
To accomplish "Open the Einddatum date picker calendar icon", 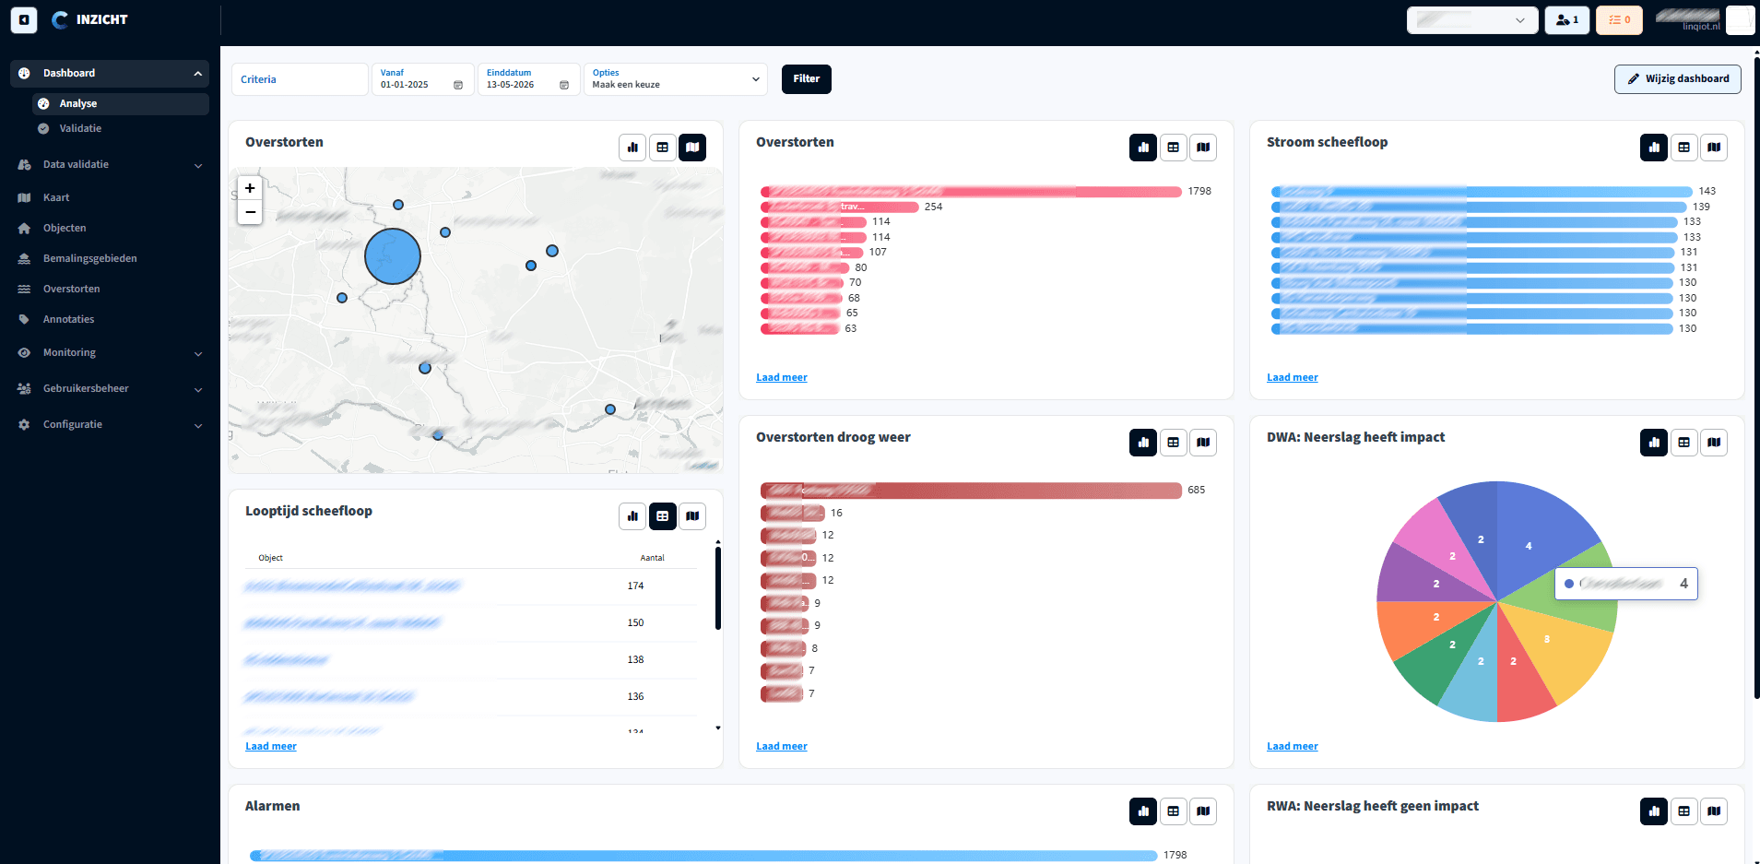I will [x=564, y=85].
